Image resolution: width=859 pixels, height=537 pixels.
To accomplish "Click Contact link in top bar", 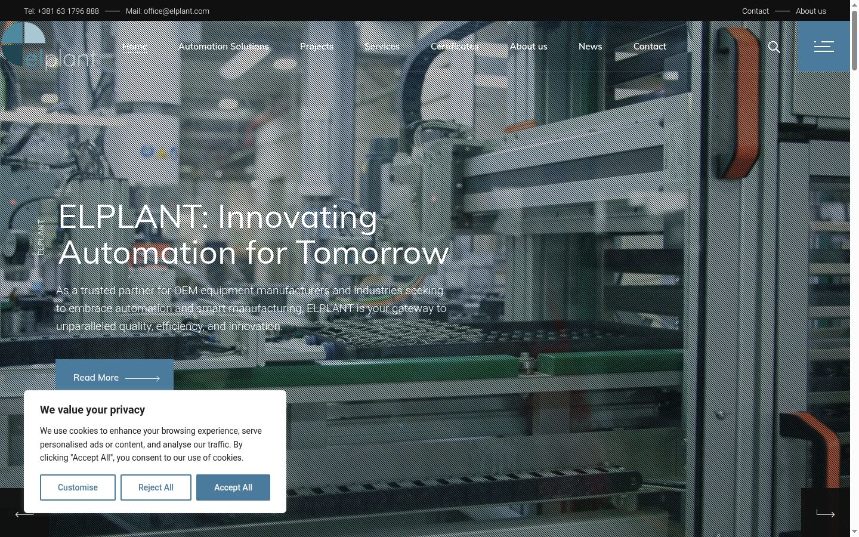I will (755, 11).
